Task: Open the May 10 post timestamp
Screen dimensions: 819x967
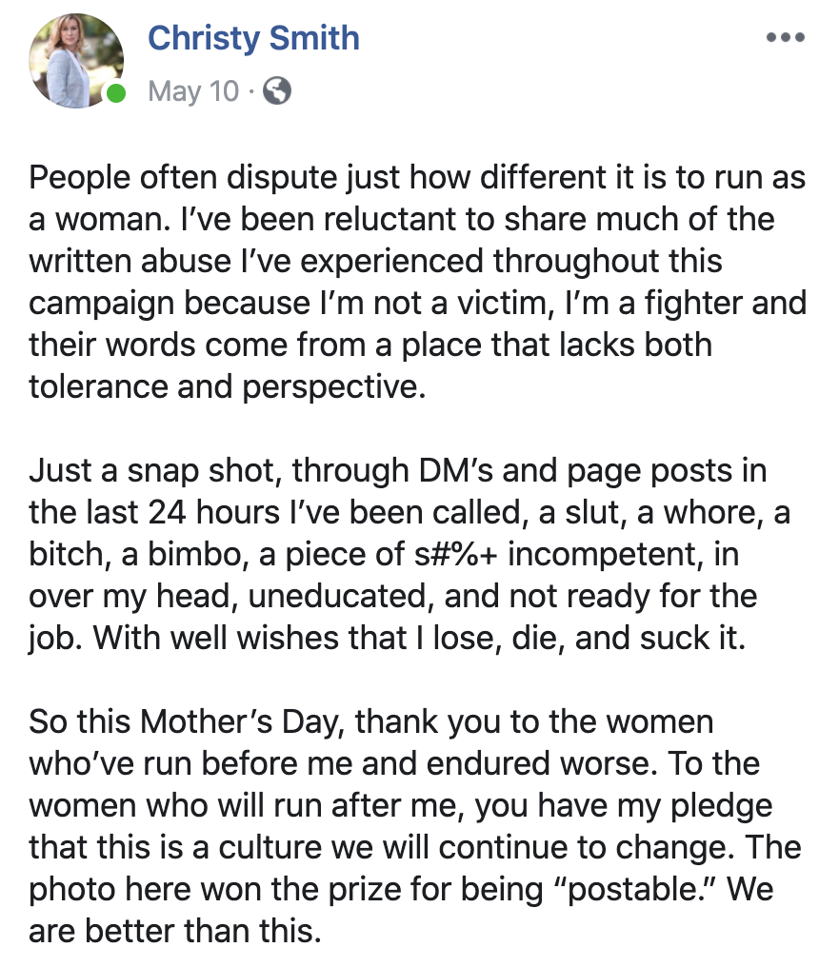Action: point(193,91)
